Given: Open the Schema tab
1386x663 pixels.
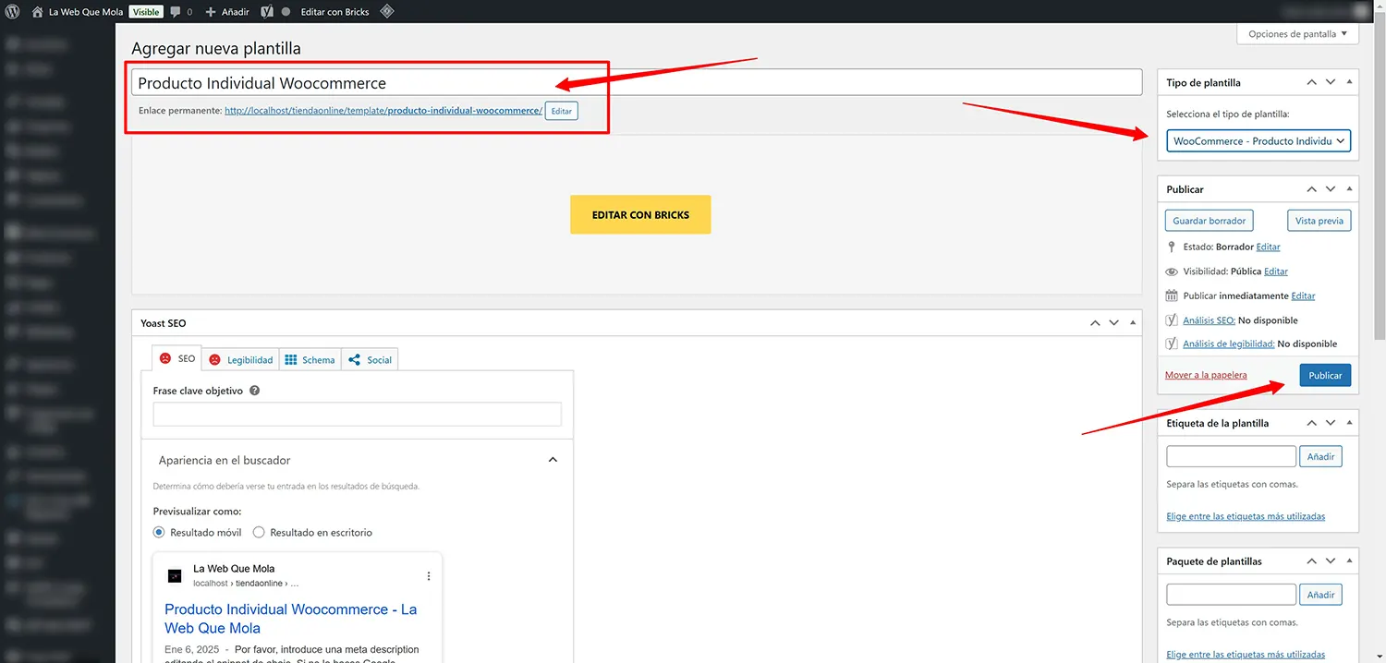Looking at the screenshot, I should pyautogui.click(x=310, y=359).
